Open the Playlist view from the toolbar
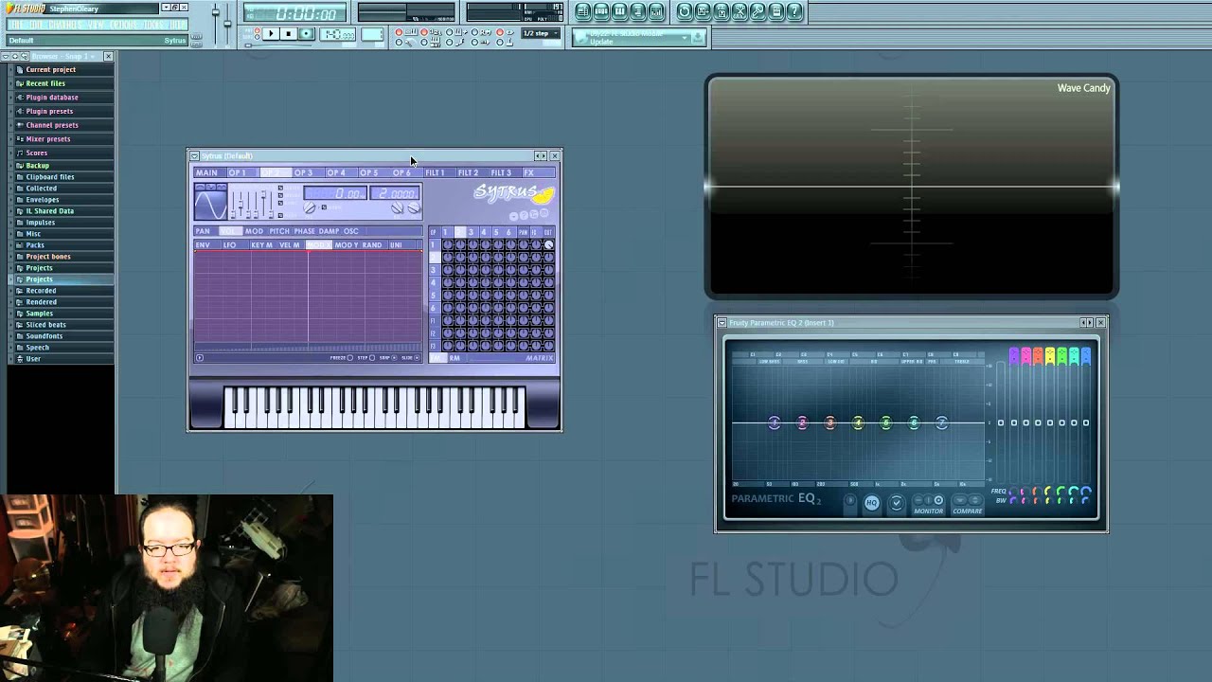 pyautogui.click(x=583, y=11)
